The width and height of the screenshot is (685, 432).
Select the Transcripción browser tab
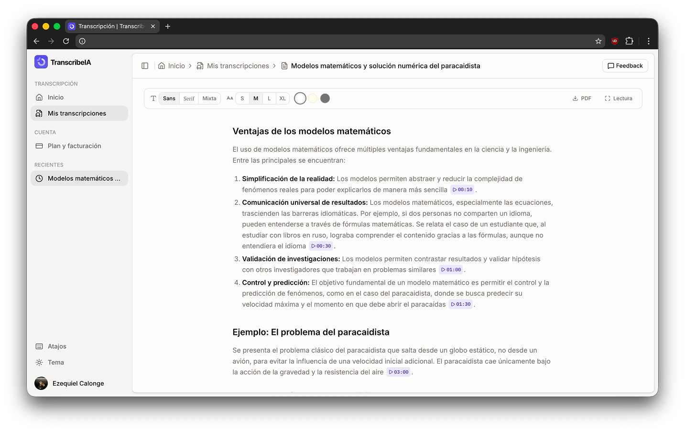click(109, 26)
